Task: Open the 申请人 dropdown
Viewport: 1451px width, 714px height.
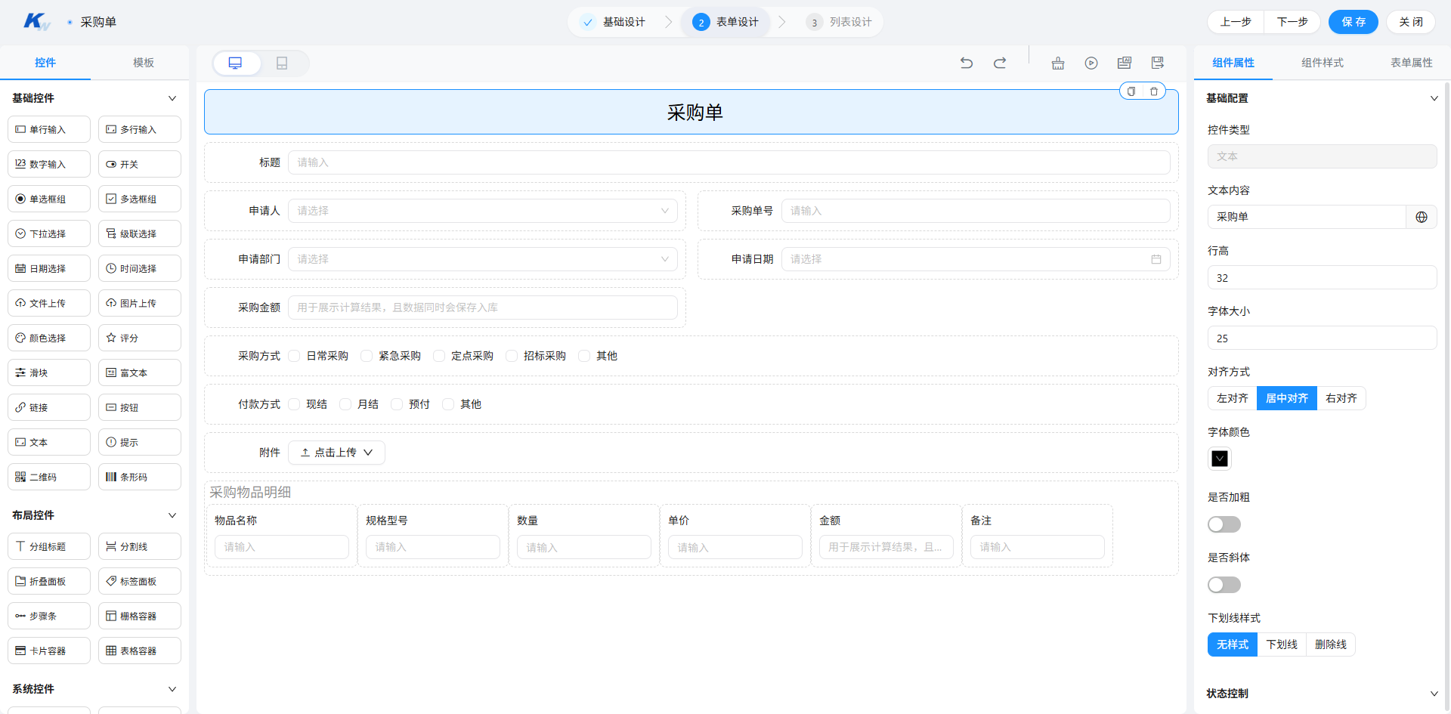Action: (483, 211)
